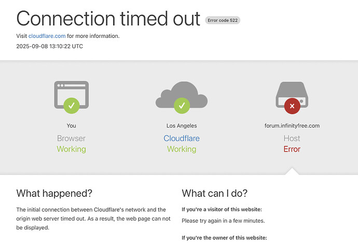Click the gray cloud icon
The width and height of the screenshot is (358, 244).
182,94
